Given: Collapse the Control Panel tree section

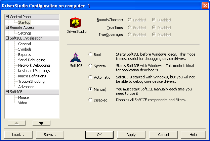Looking at the screenshot, I should click(7, 17).
